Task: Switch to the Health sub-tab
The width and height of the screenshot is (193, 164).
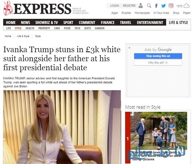Action: [x=30, y=28]
